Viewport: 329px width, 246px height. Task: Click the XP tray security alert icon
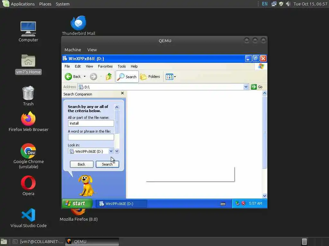tap(243, 203)
